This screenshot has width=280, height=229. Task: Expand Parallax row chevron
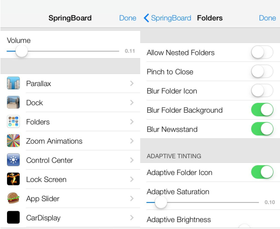[x=132, y=84]
